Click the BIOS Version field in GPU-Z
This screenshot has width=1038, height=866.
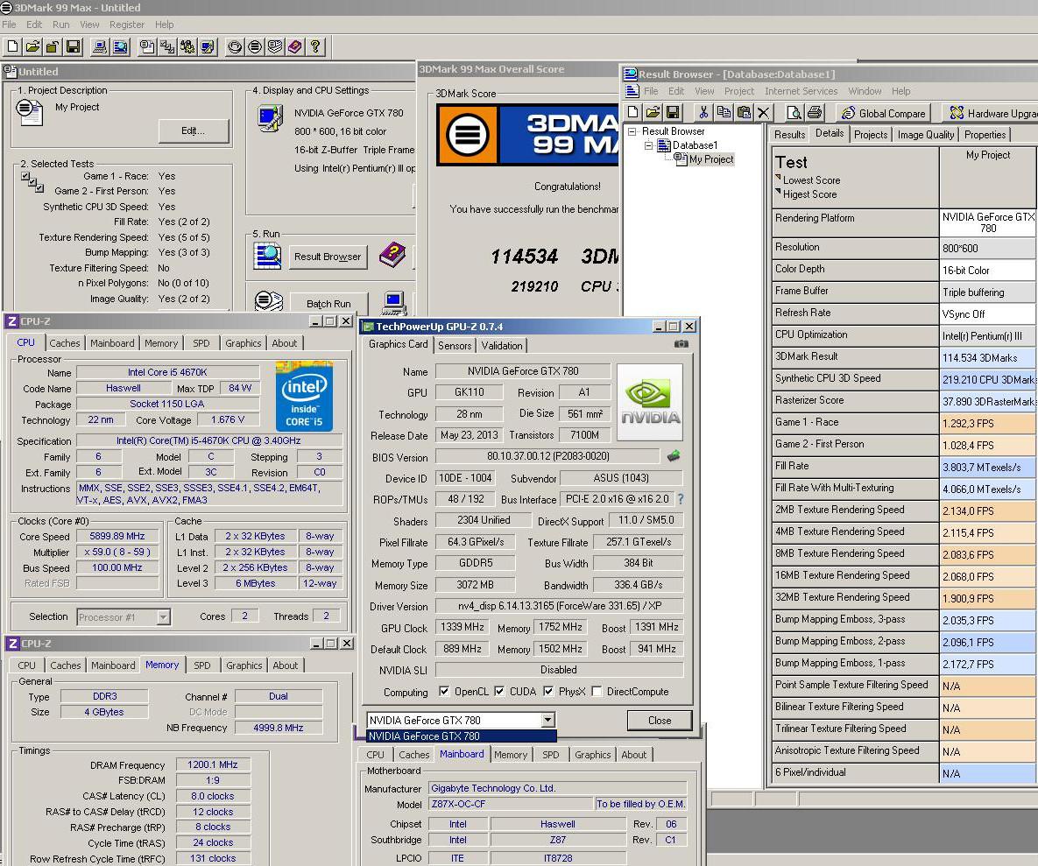(x=548, y=456)
